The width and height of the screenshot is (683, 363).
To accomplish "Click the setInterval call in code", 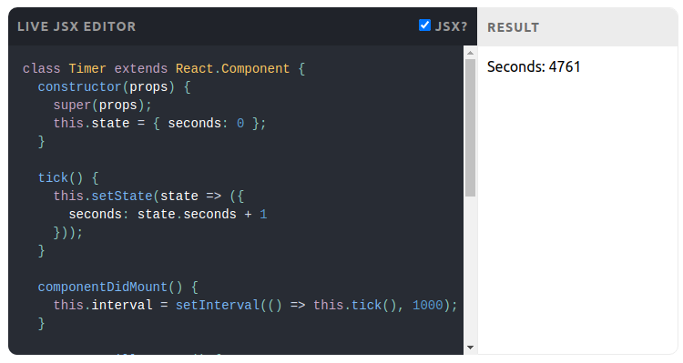I will [218, 305].
